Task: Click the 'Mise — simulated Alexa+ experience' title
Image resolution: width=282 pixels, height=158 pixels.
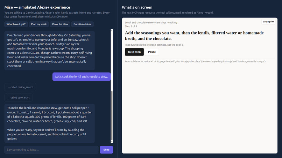Action: (x=37, y=7)
